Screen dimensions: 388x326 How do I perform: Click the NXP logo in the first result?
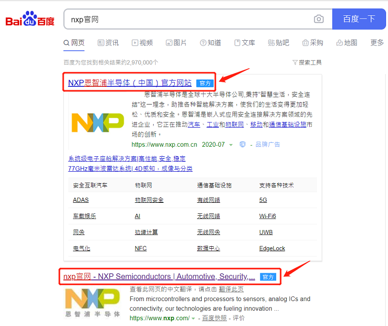[x=98, y=123]
